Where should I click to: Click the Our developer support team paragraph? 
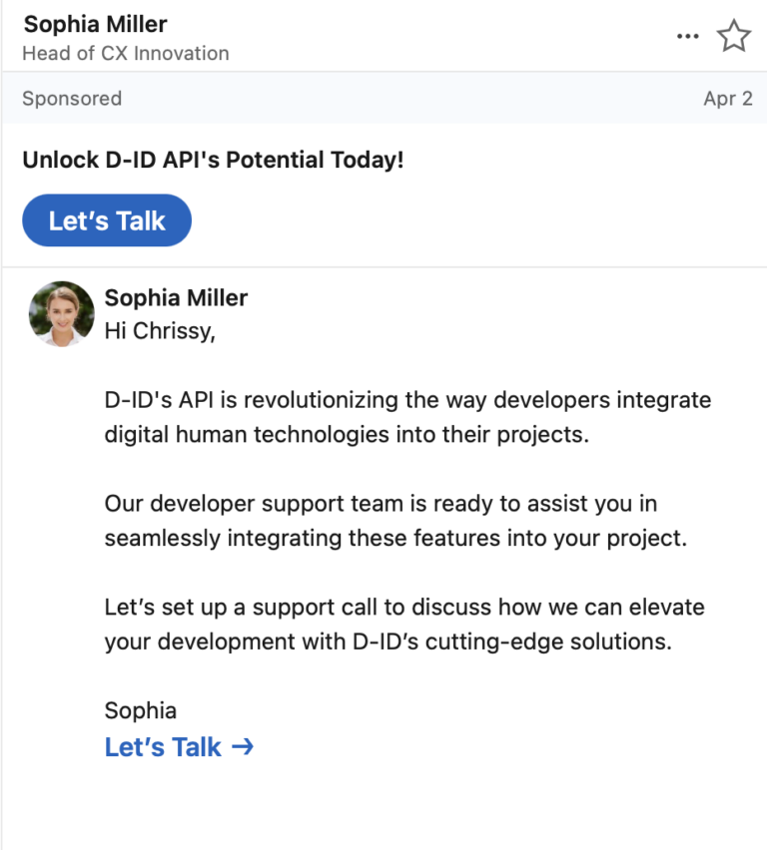pyautogui.click(x=395, y=521)
